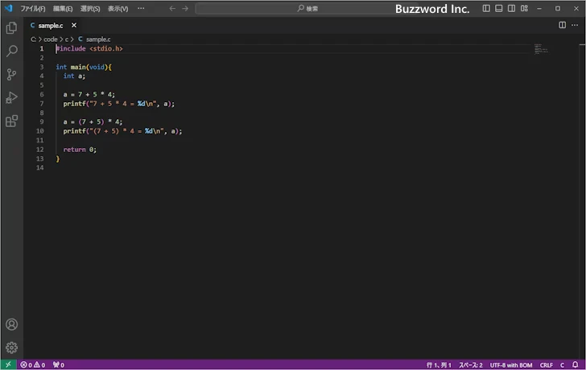Open the Accounts menu icon
This screenshot has width=586, height=370.
click(11, 325)
